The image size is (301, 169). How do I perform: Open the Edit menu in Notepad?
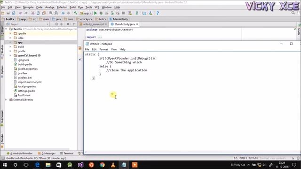(x=94, y=49)
